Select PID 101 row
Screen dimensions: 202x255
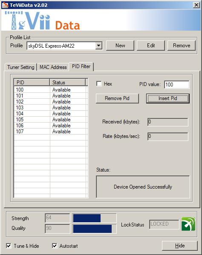point(51,96)
